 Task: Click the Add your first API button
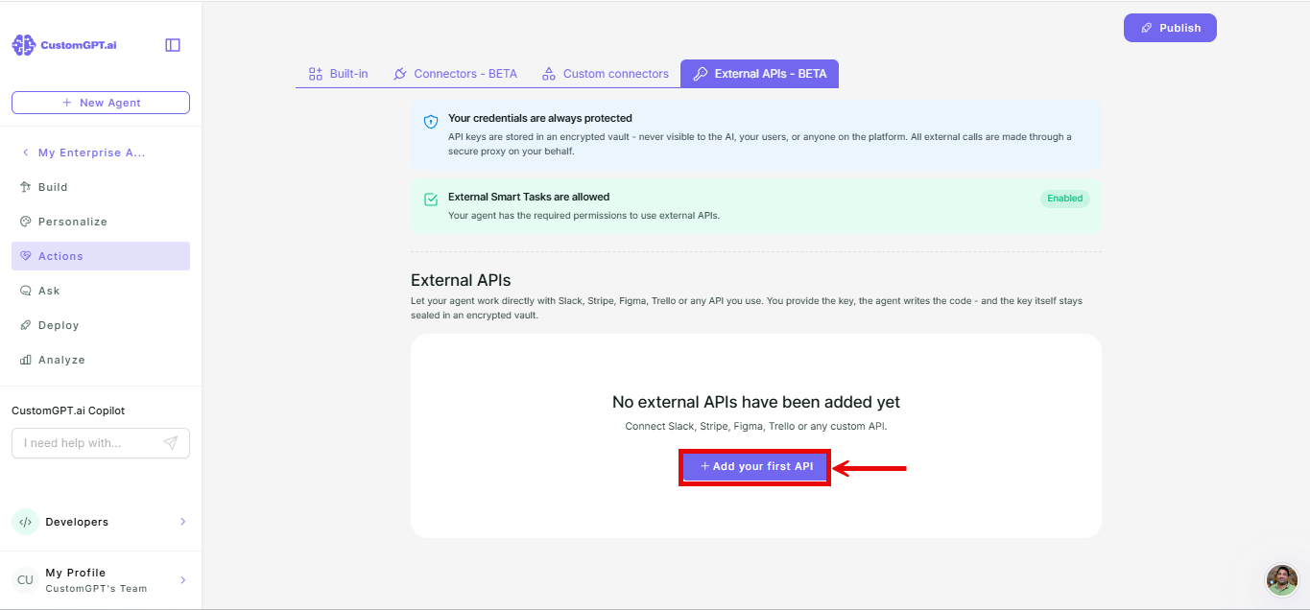pos(755,467)
